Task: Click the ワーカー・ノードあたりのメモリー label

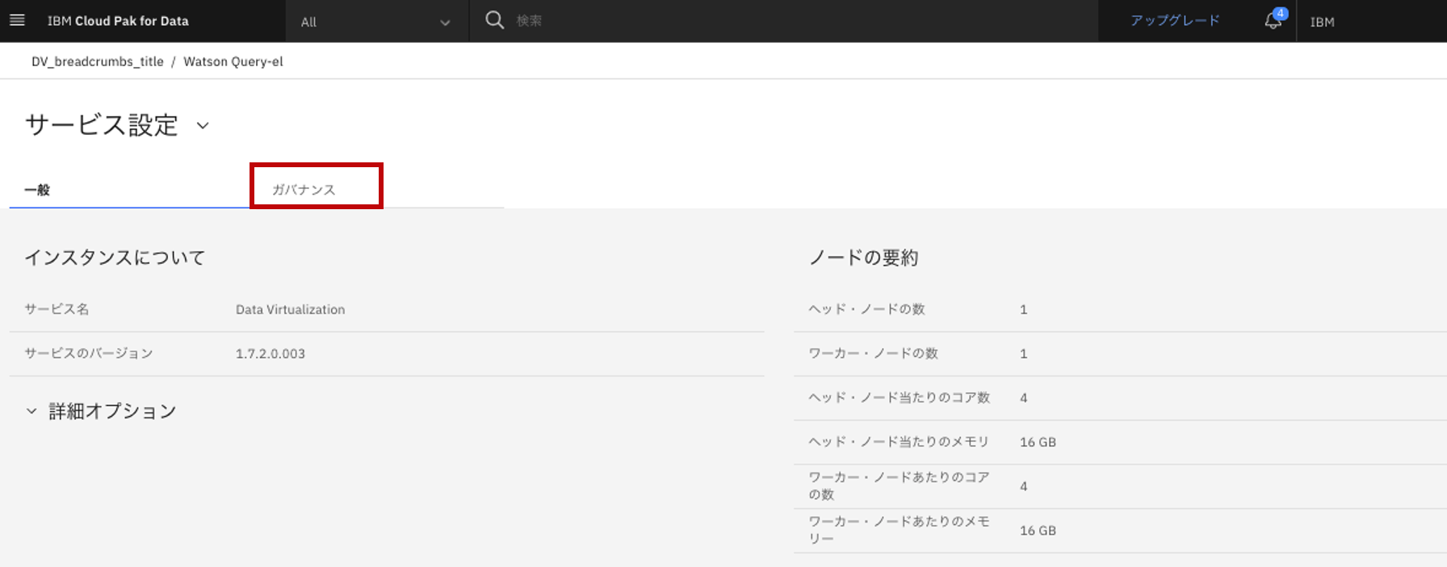Action: pyautogui.click(x=899, y=530)
